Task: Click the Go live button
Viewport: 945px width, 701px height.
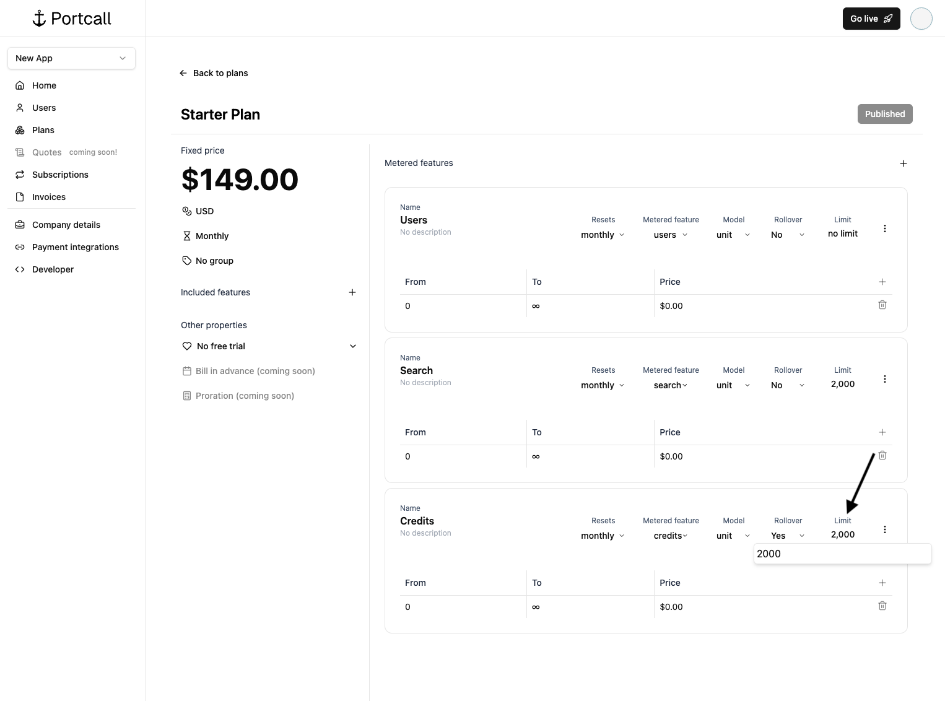Action: click(871, 19)
